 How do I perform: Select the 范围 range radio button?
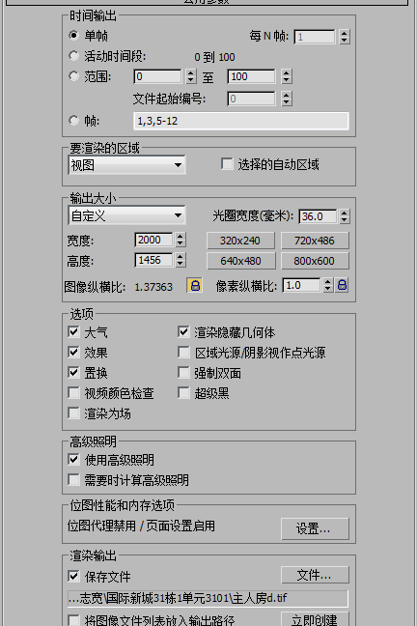click(x=73, y=76)
